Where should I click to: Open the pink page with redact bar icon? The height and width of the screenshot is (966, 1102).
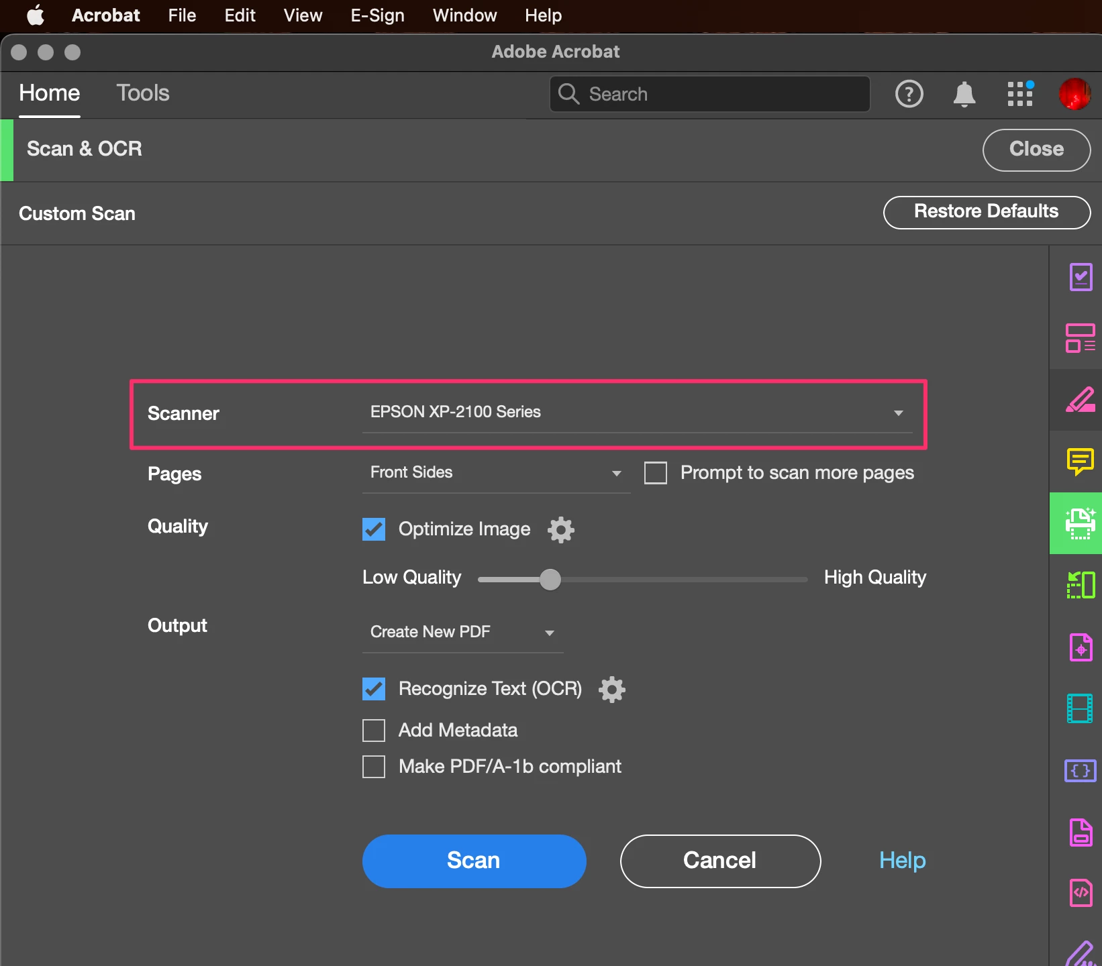pos(1081,833)
